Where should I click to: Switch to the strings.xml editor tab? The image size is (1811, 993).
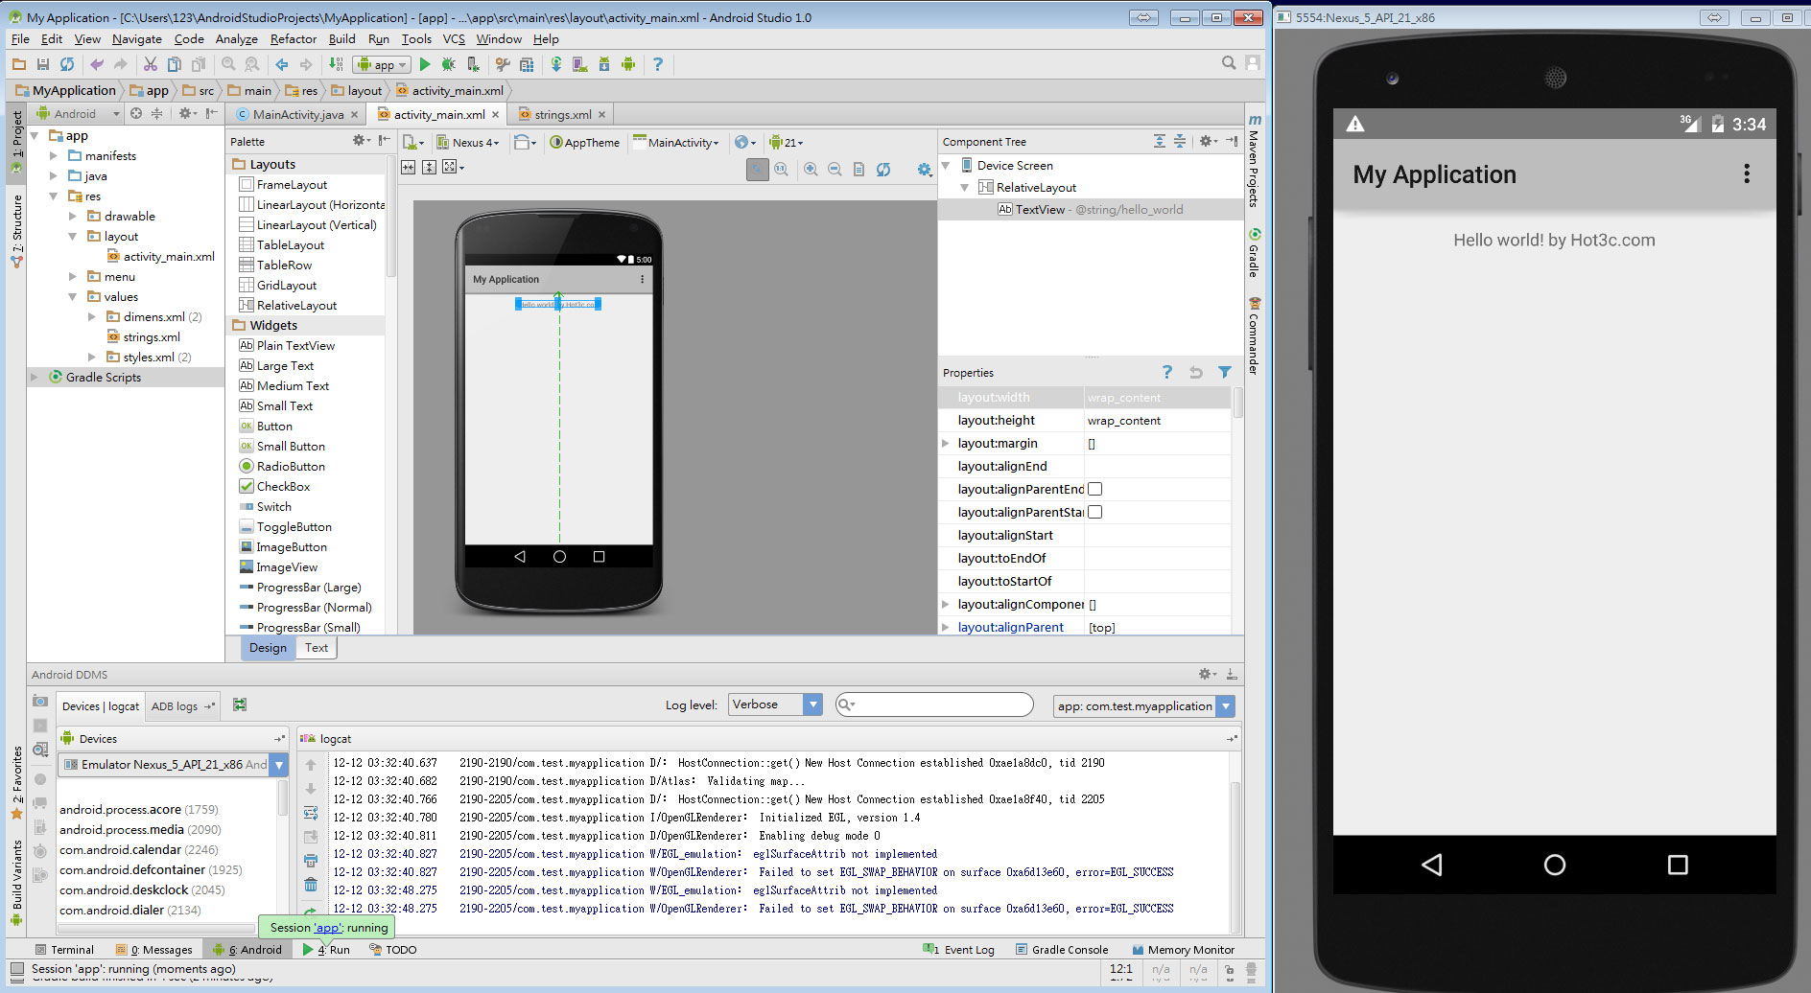click(562, 115)
